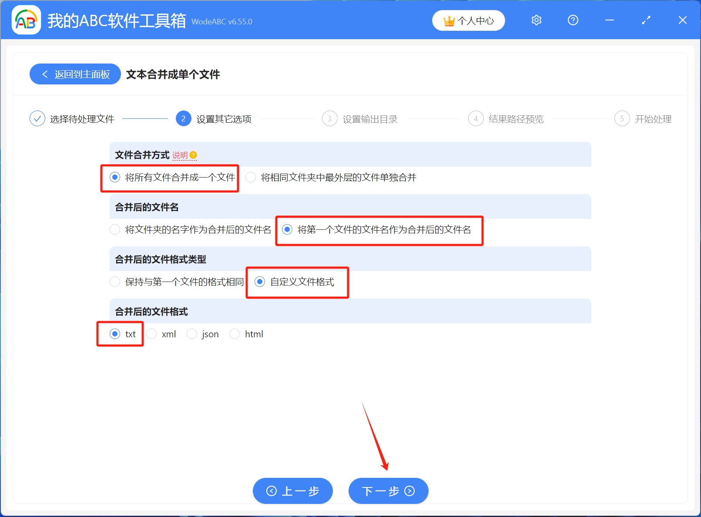Click the fullscreen expand icon in titlebar

tap(646, 20)
